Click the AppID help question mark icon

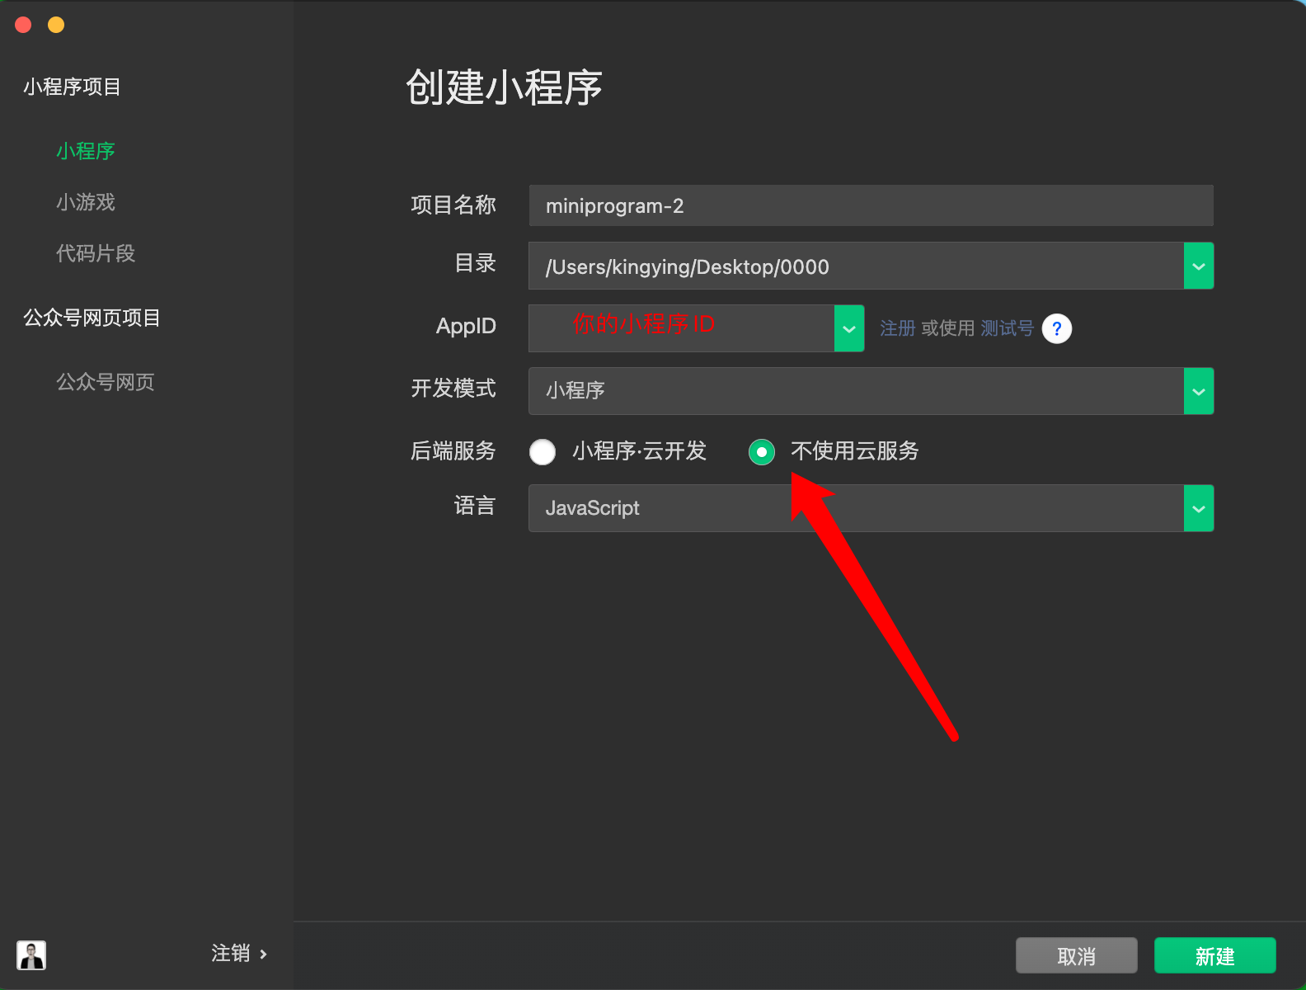click(1056, 328)
